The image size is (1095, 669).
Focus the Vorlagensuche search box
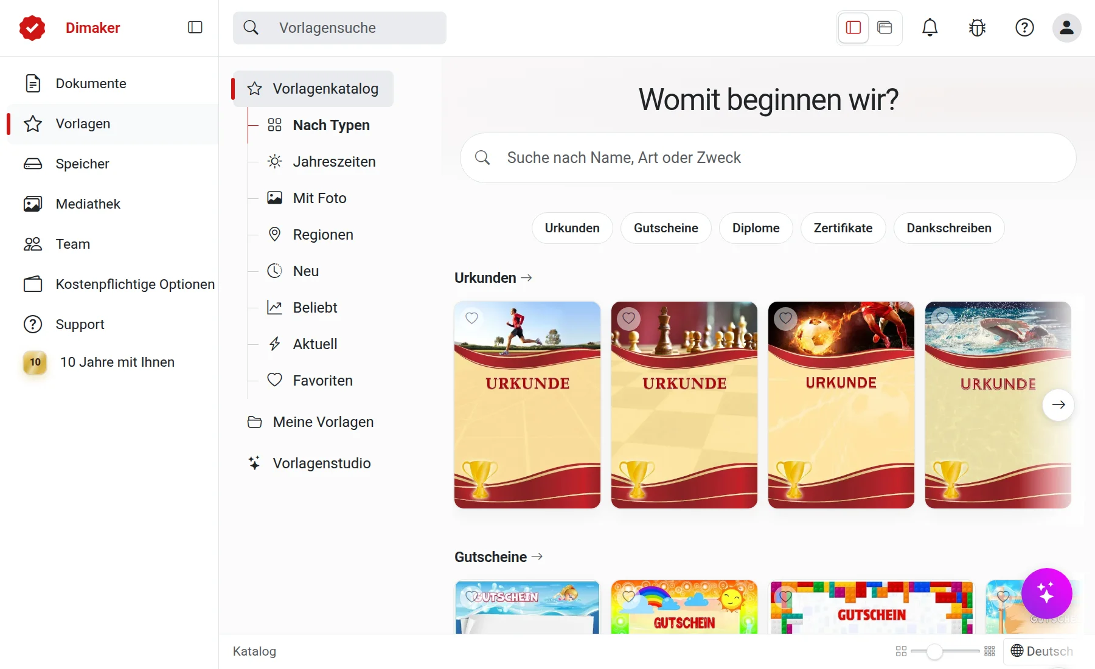coord(339,28)
